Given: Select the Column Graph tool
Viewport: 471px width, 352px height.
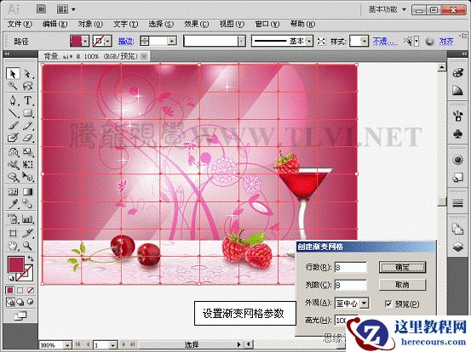Looking at the screenshot, I should (27, 219).
